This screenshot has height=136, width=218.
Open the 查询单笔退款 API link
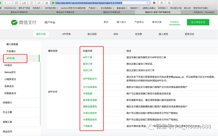(x=90, y=100)
